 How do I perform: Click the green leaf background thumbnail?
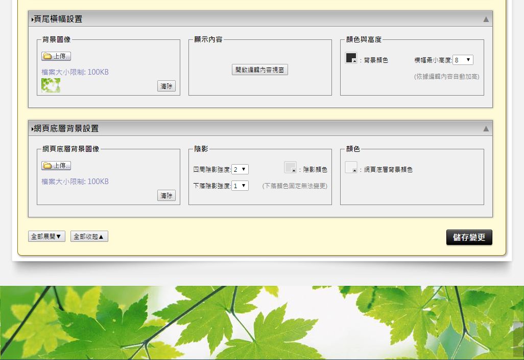coord(51,85)
